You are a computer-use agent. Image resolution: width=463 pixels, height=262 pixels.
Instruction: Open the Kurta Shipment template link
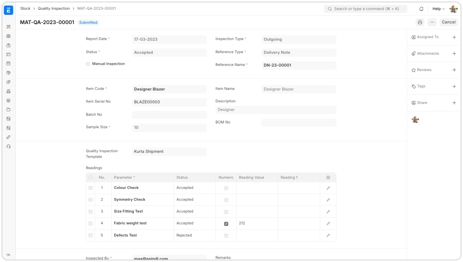coord(149,152)
